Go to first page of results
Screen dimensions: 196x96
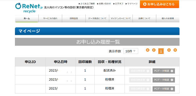148,50
